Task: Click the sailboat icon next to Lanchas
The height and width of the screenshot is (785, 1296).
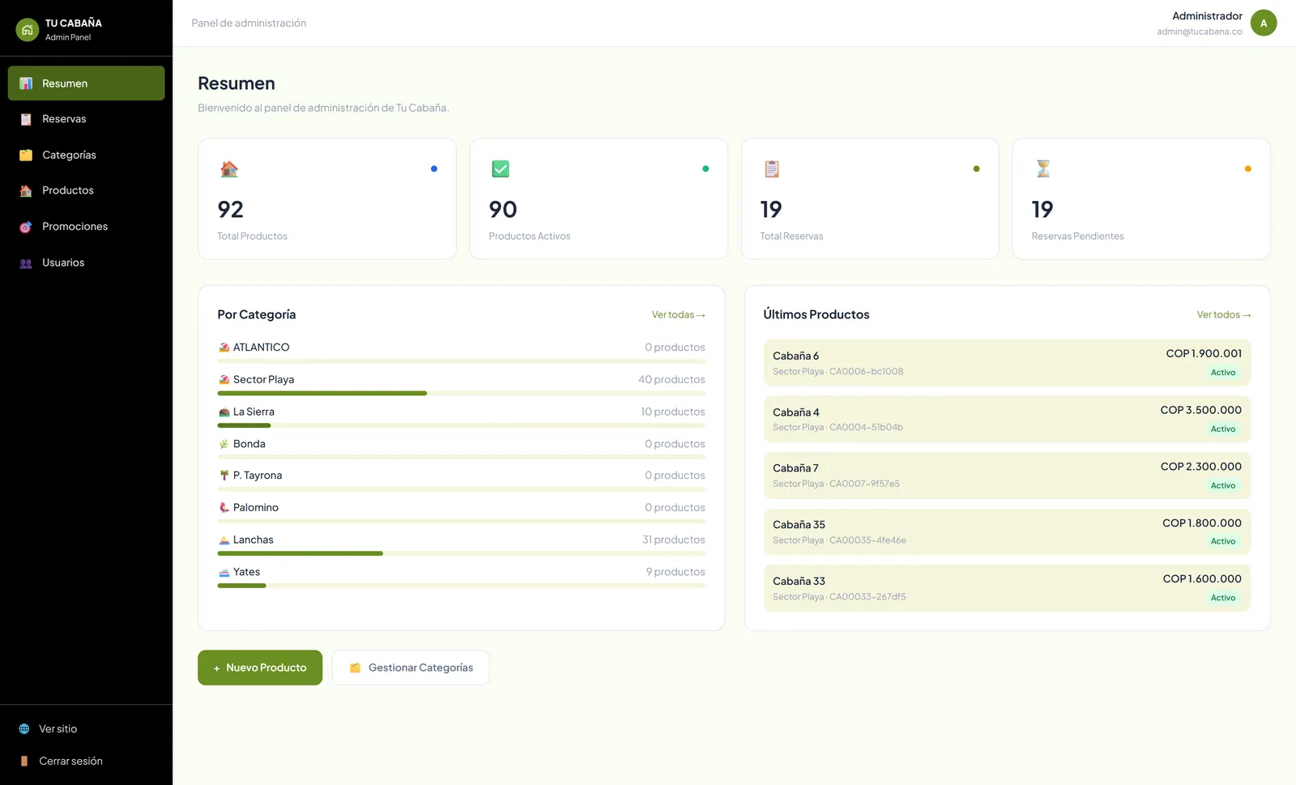Action: [224, 540]
